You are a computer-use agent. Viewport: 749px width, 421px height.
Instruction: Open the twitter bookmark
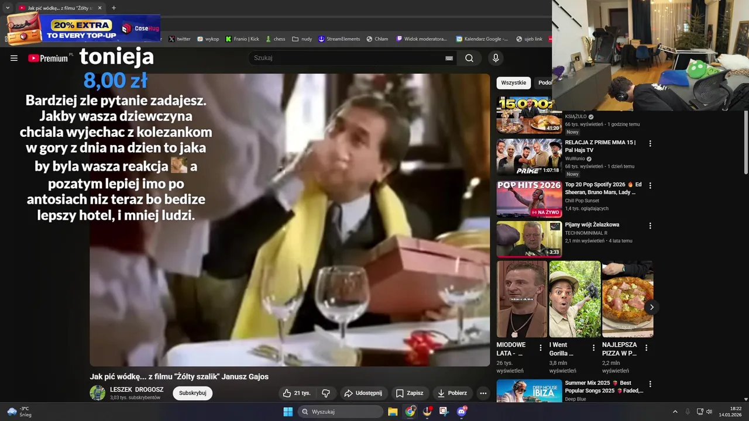click(180, 39)
